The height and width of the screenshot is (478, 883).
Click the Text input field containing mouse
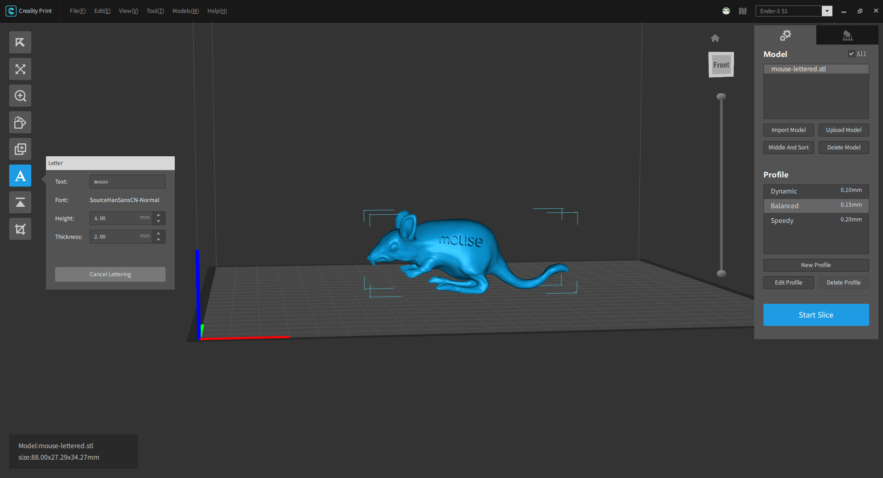tap(127, 182)
